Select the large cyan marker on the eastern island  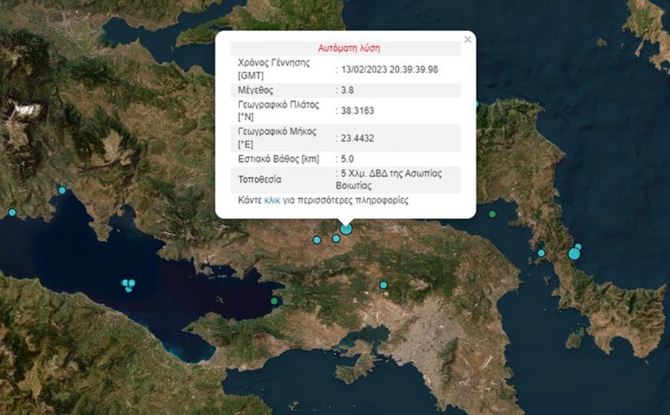[574, 254]
